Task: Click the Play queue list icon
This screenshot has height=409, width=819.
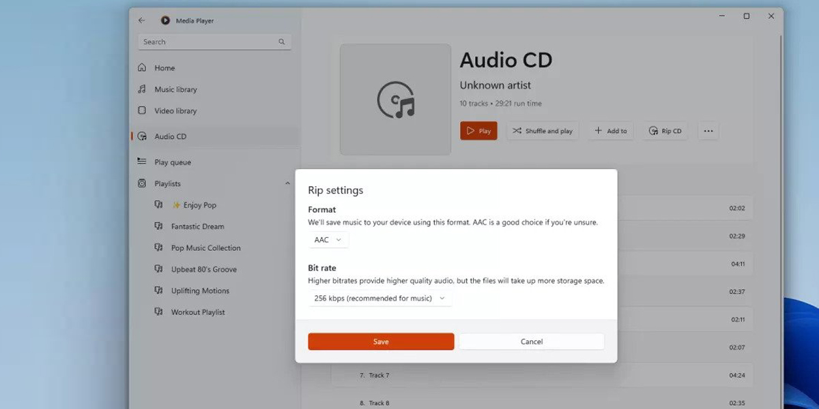Action: [142, 162]
